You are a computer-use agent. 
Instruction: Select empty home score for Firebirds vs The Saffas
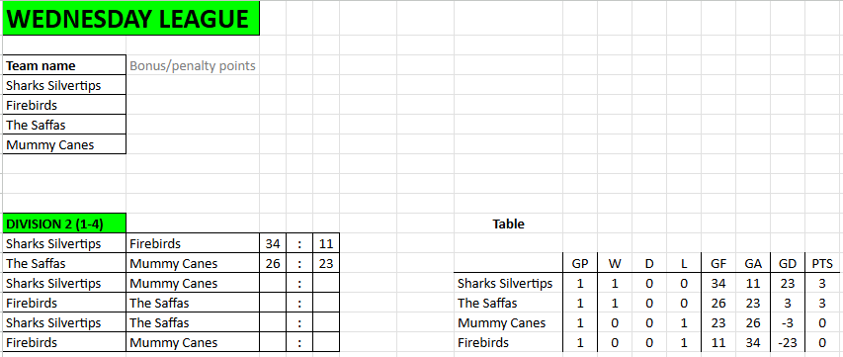pos(273,303)
